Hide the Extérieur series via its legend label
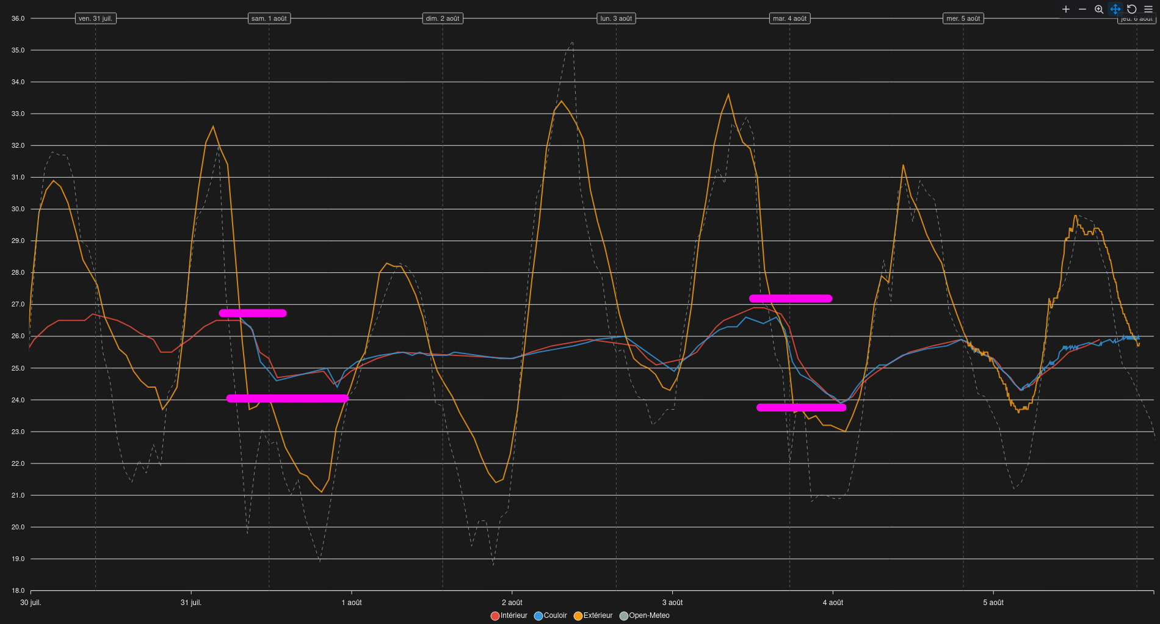The width and height of the screenshot is (1160, 624). point(598,615)
